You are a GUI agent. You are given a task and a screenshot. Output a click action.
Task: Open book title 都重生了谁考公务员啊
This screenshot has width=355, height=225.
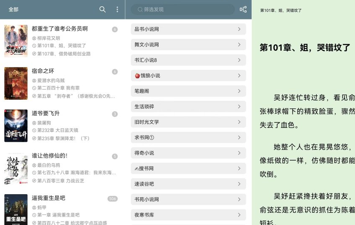60,29
